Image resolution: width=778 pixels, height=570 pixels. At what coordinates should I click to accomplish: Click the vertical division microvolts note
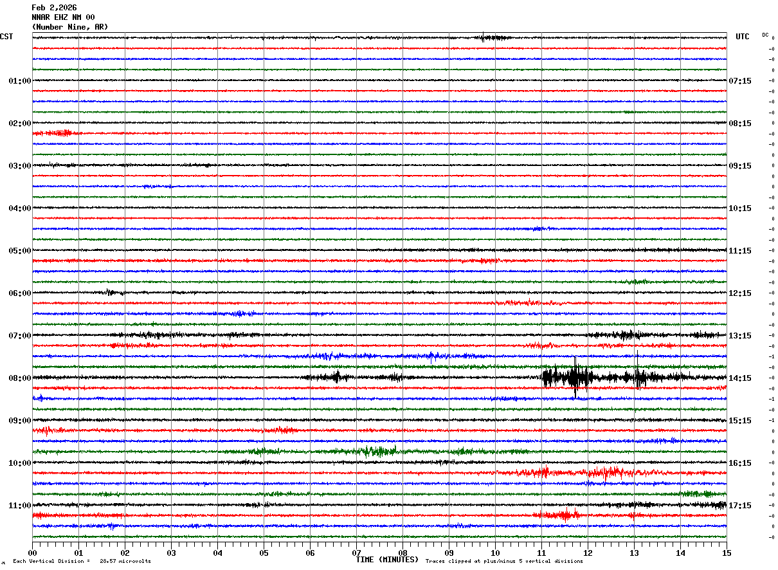[x=82, y=561]
